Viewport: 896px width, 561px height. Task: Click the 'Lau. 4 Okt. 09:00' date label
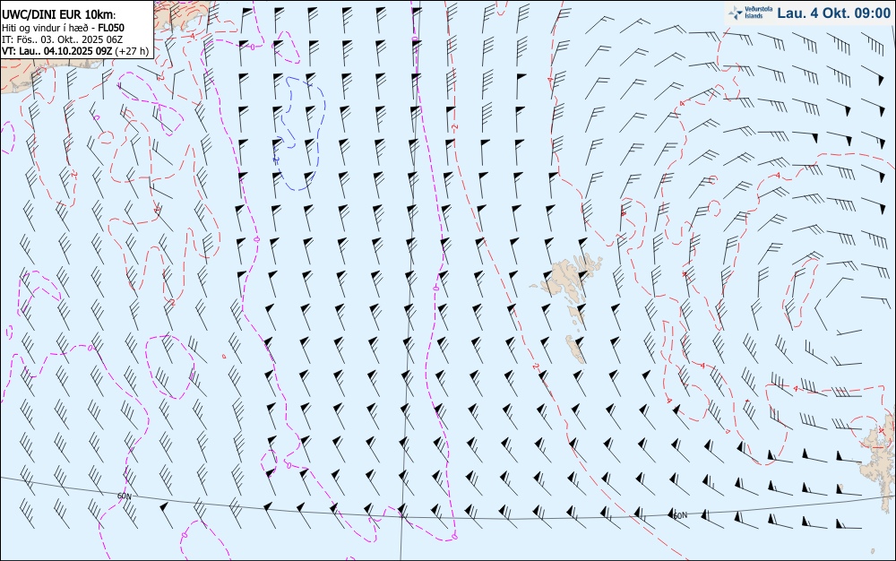[833, 13]
